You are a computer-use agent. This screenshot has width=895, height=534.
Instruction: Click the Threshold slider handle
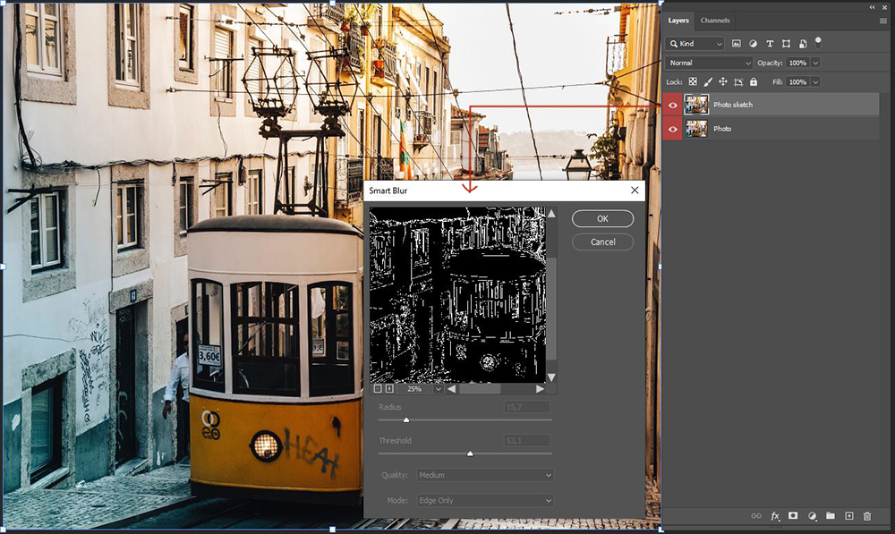point(470,453)
